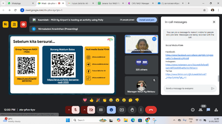222x124 pixels.
Task: Open Chrome three-dot menu
Action: click(218, 10)
